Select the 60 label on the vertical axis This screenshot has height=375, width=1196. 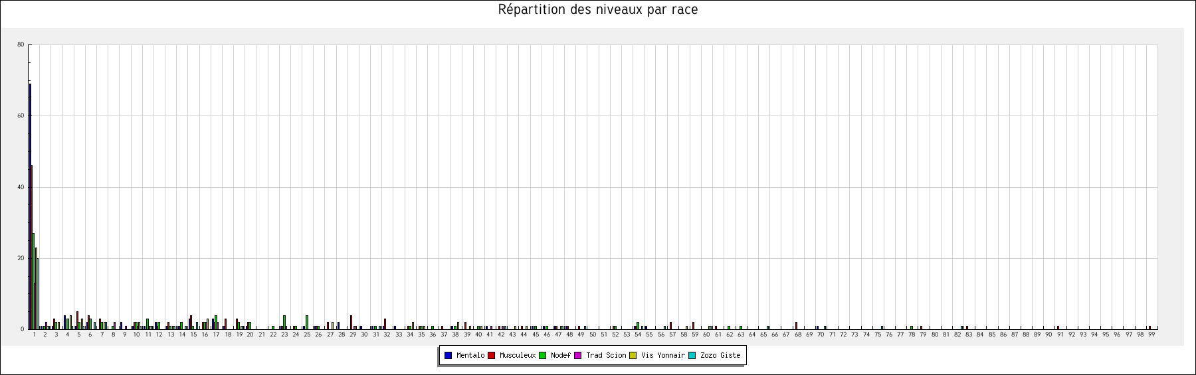tap(21, 116)
